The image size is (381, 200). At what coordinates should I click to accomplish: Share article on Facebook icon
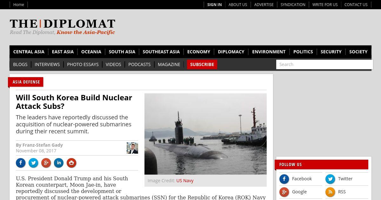(21, 163)
